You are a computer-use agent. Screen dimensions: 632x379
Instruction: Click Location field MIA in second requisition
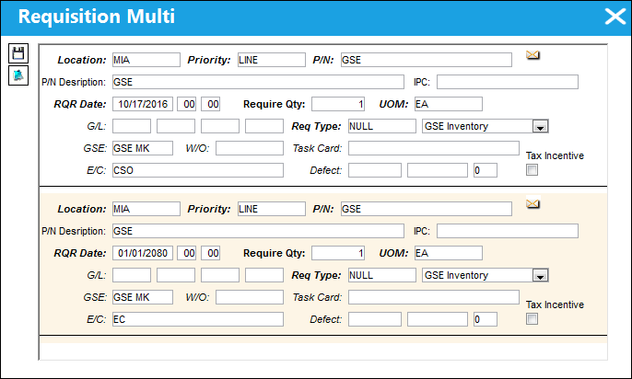(x=146, y=209)
